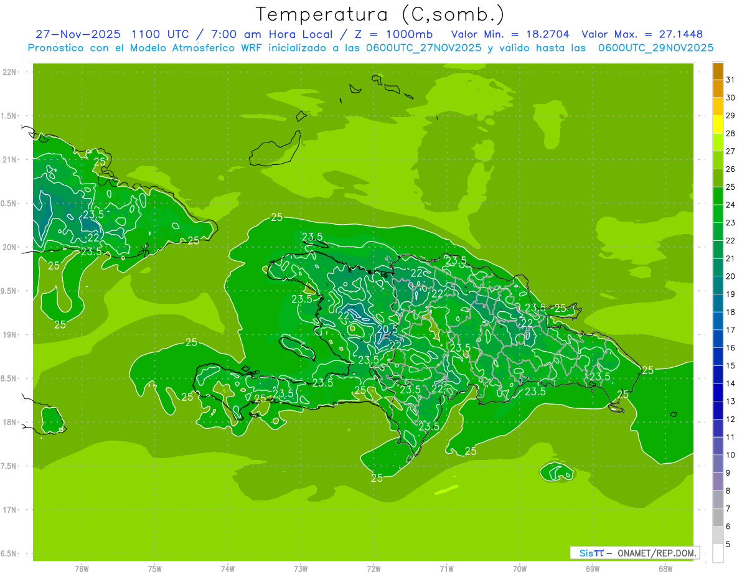Click the "74W" longitude axis label

pos(228,569)
